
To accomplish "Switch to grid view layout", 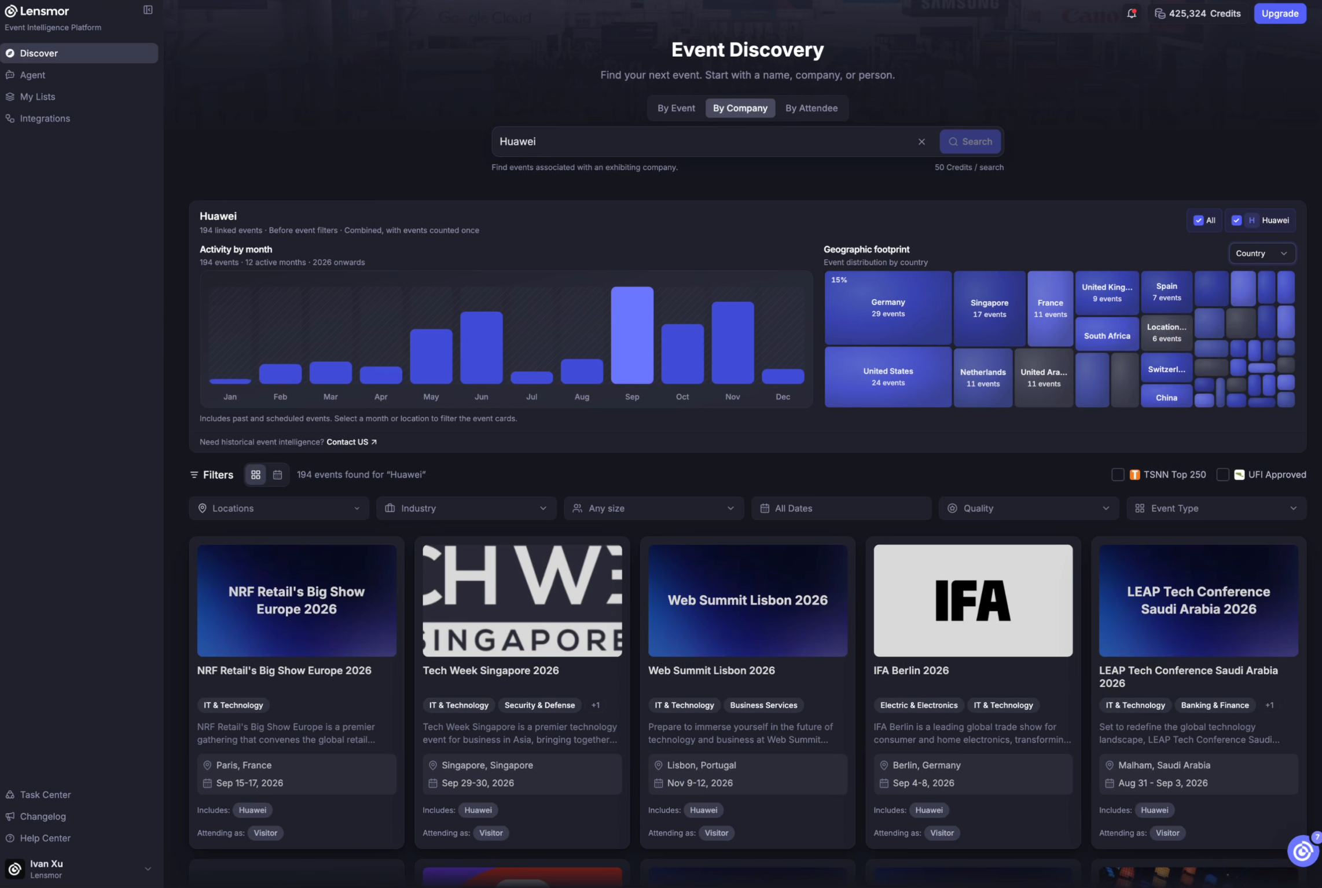I will [255, 475].
